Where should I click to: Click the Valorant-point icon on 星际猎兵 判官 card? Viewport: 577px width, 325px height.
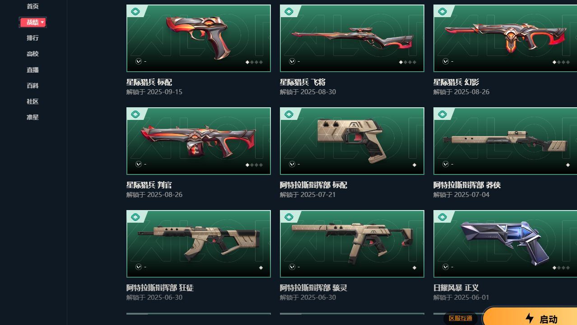[139, 165]
